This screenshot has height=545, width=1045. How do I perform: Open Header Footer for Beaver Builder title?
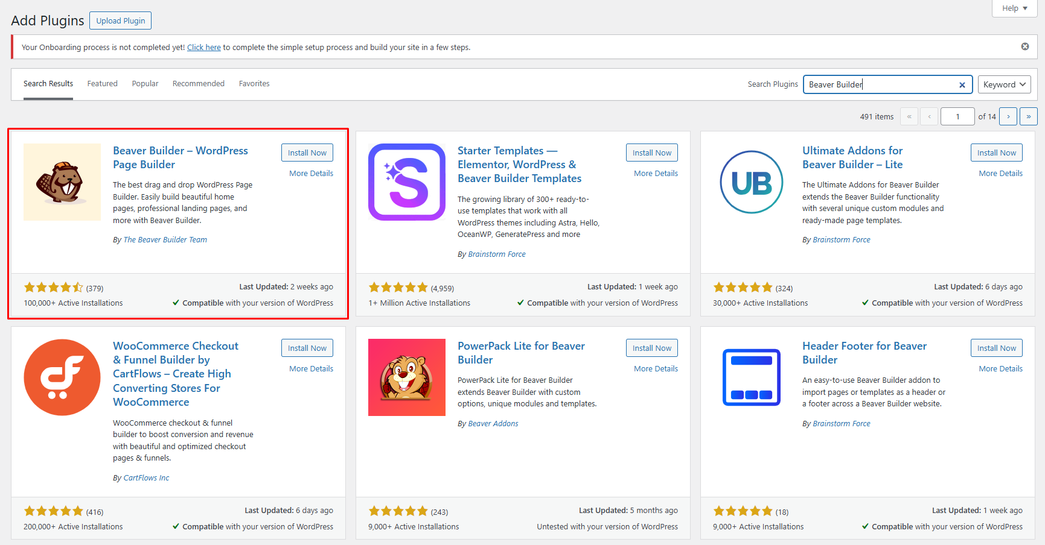tap(864, 353)
